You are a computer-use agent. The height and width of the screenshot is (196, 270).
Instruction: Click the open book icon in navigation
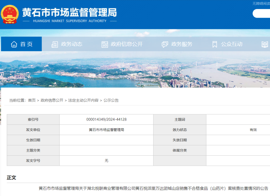point(265,45)
